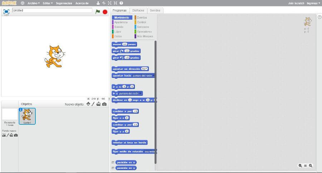Select the duplicate stamp tool
The height and width of the screenshot is (173, 322).
tap(98, 3)
